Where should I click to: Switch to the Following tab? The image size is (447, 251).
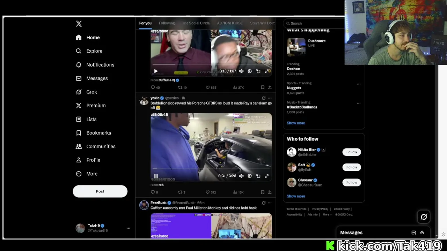(167, 23)
